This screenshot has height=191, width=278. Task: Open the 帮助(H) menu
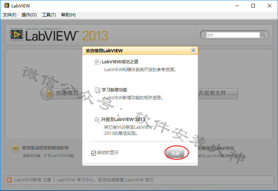[68, 15]
